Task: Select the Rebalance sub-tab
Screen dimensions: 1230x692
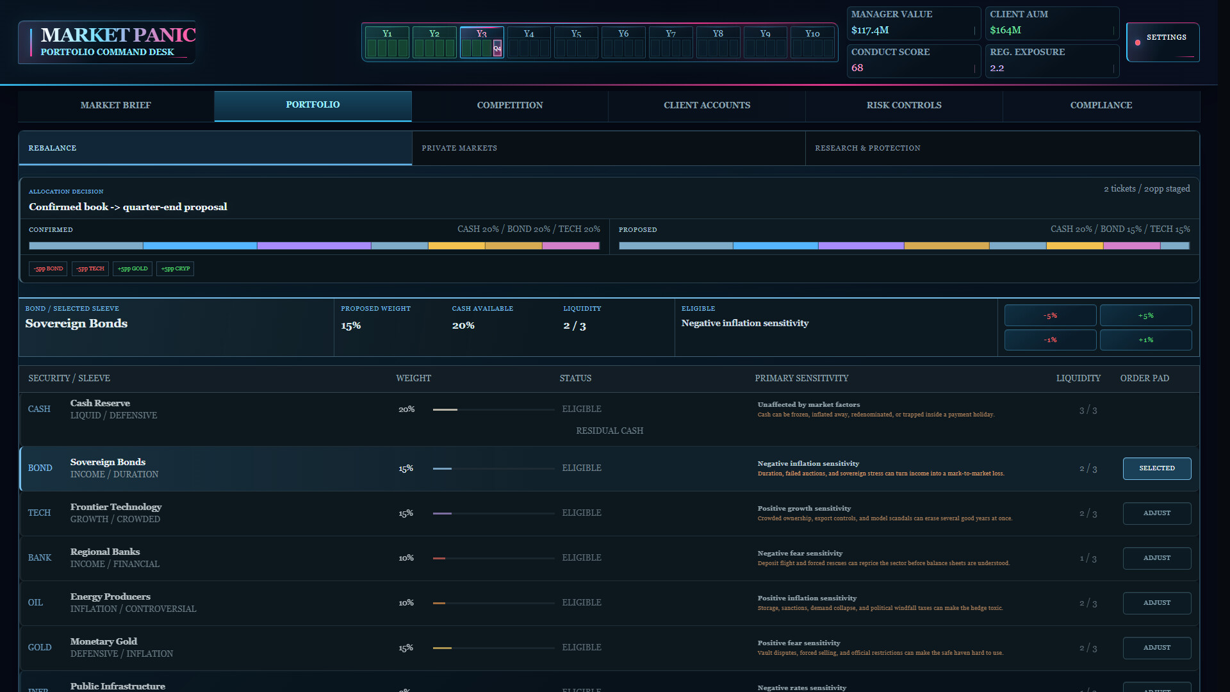Action: click(x=215, y=148)
